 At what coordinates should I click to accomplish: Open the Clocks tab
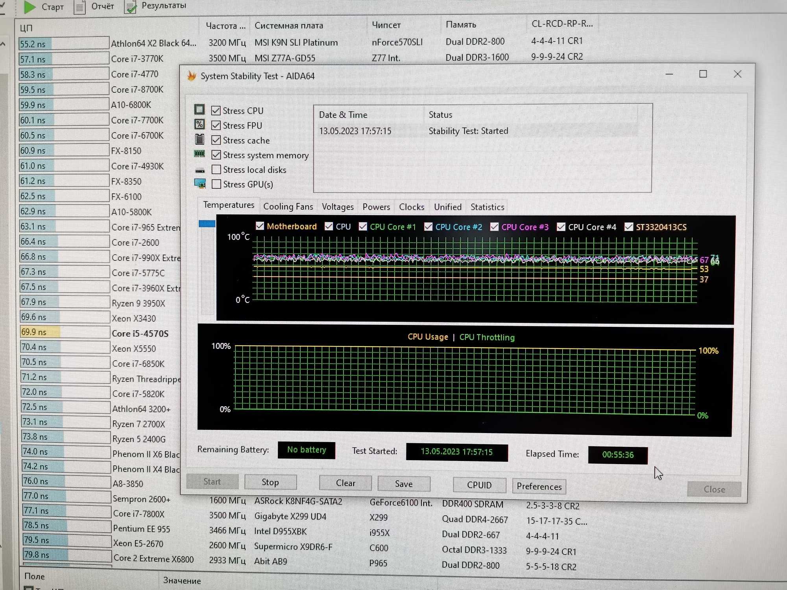coord(412,207)
